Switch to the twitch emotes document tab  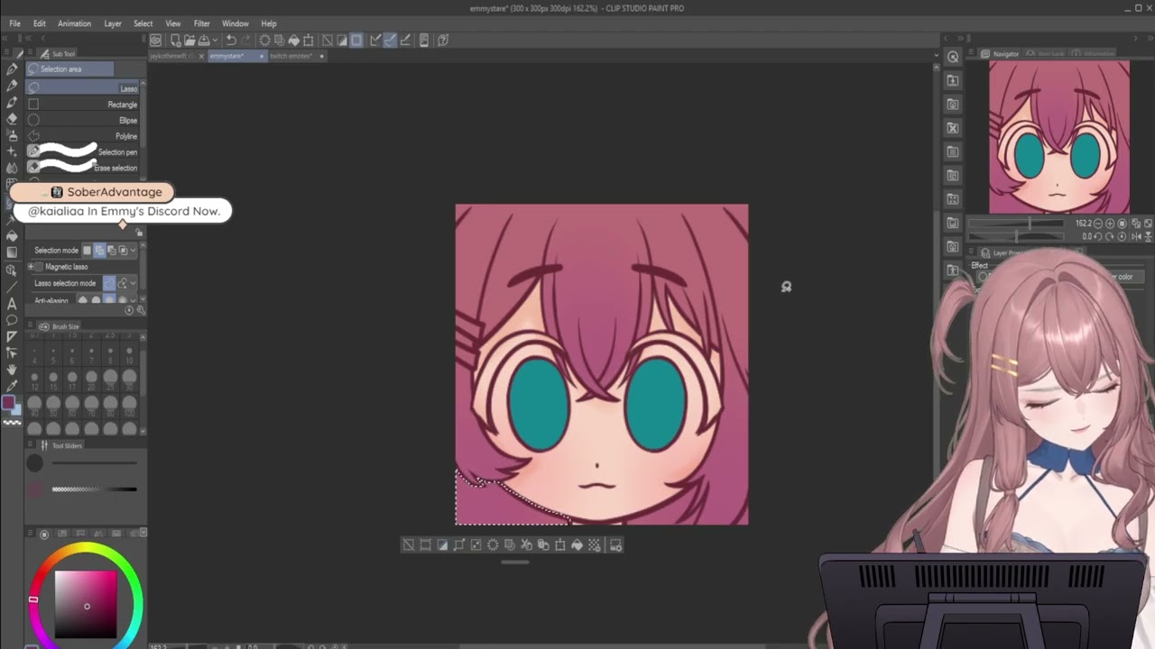point(298,56)
